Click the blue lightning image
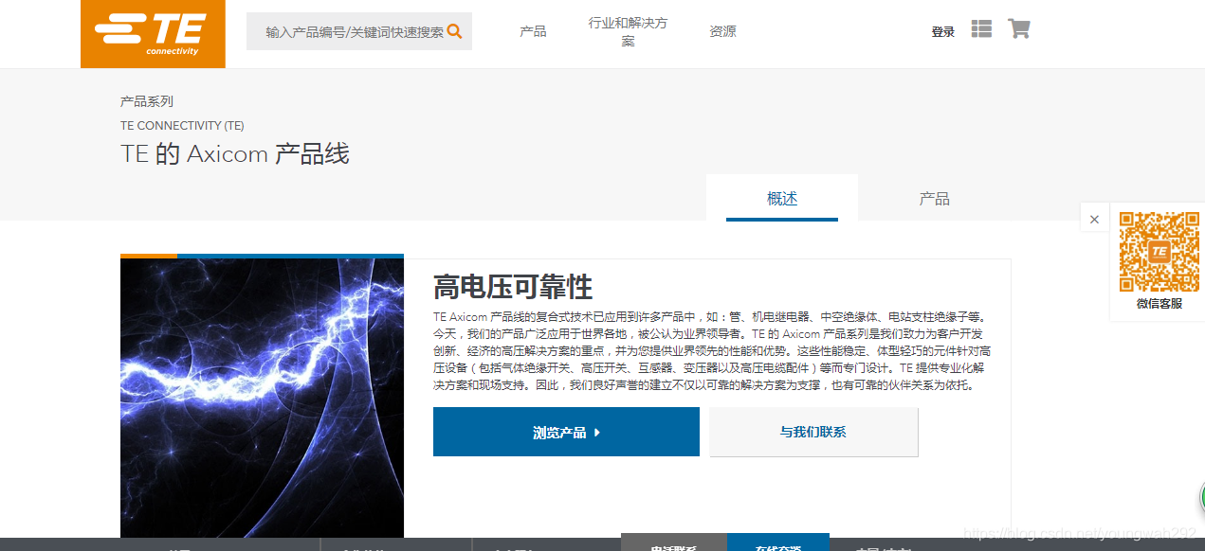This screenshot has width=1205, height=551. pos(262,398)
